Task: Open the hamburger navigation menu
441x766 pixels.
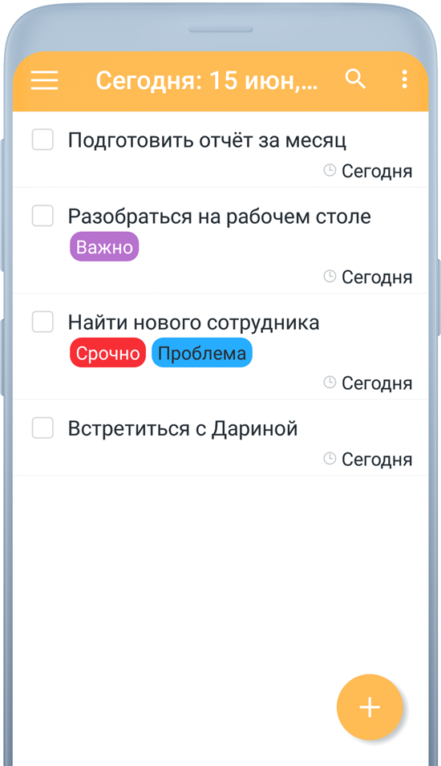Action: pyautogui.click(x=44, y=80)
